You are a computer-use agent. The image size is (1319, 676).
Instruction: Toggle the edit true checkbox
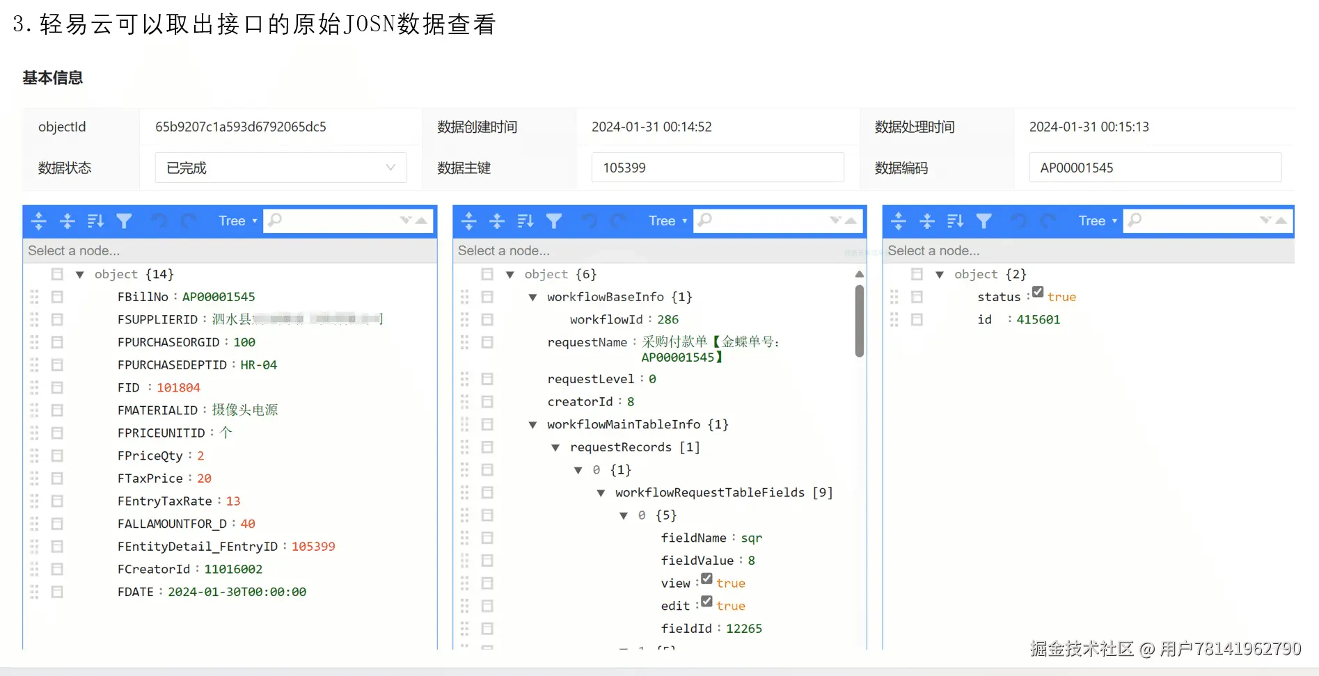706,602
